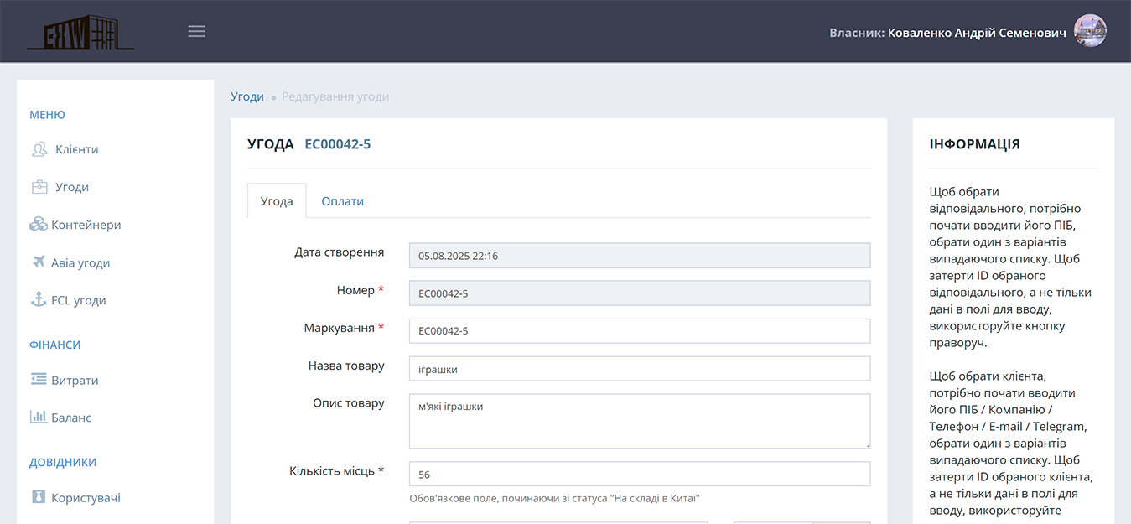
Task: Click the Клієнти people icon
Action: 39,149
